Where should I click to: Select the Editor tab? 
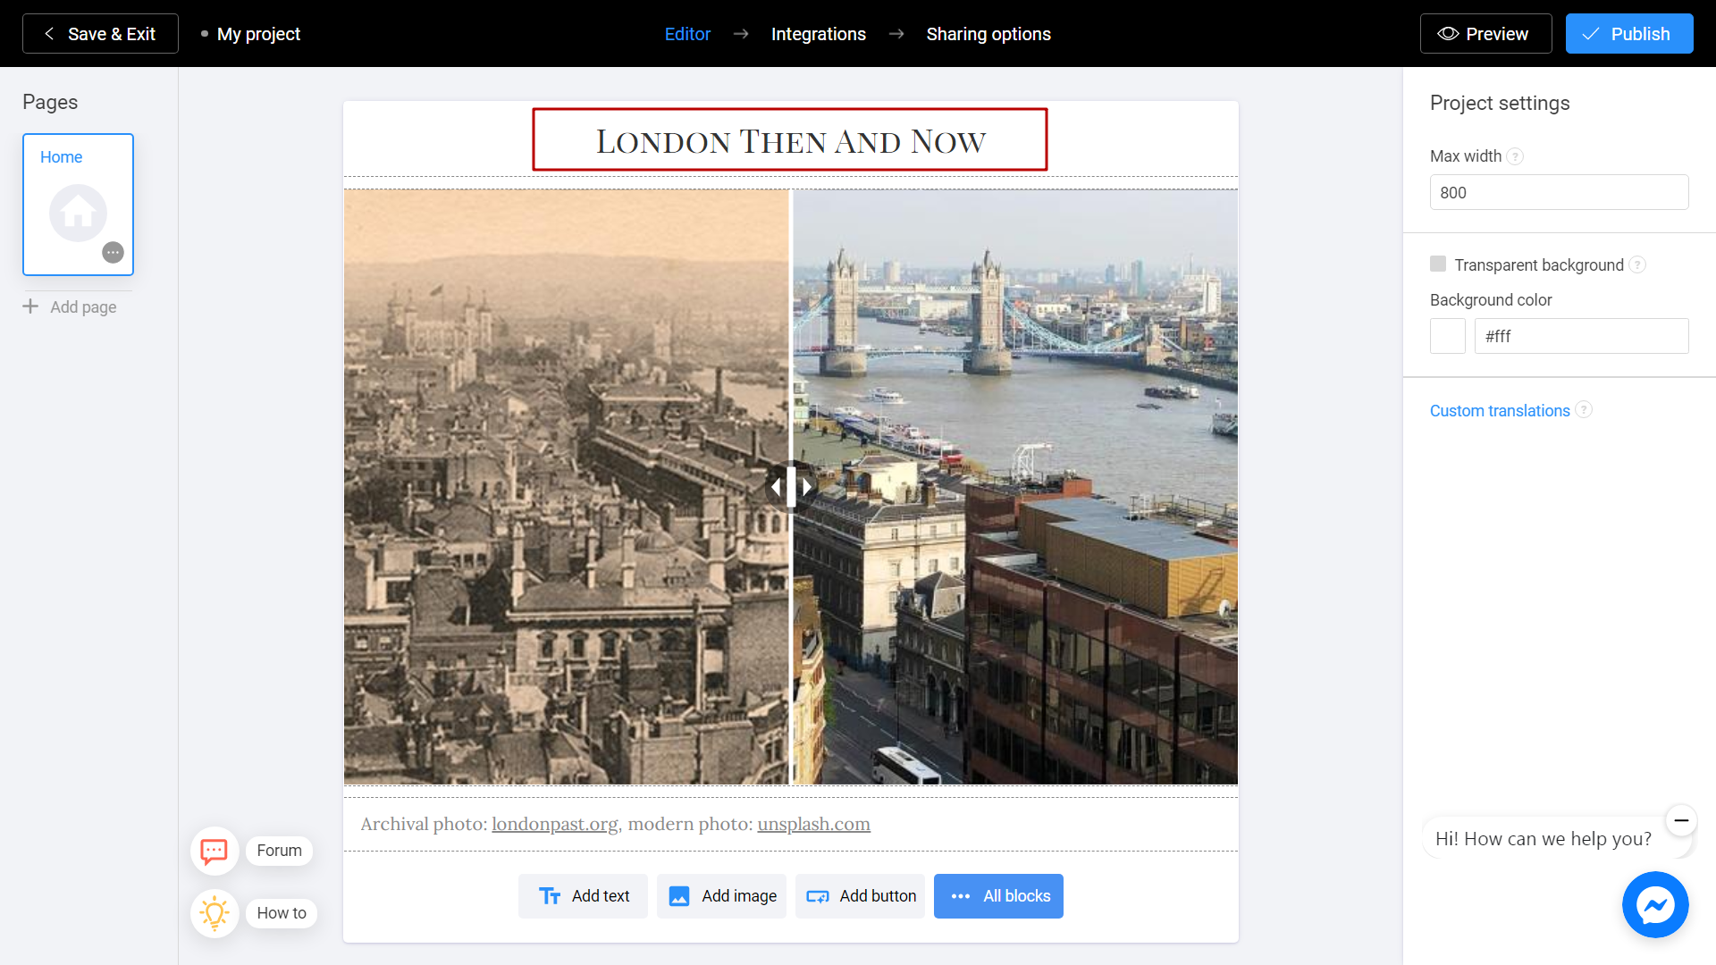pos(687,33)
